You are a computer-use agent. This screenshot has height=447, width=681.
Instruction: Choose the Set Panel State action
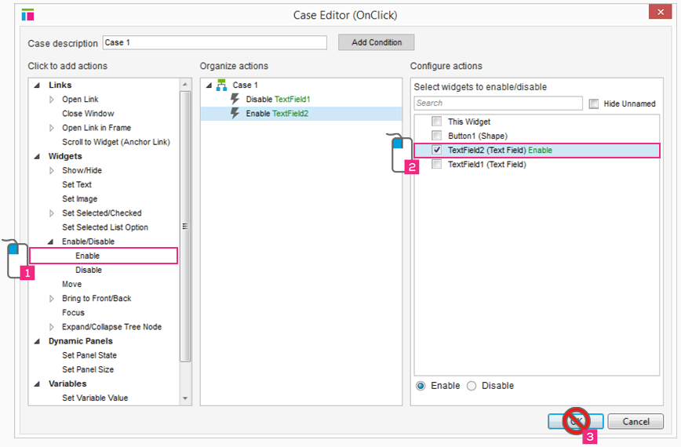coord(89,355)
